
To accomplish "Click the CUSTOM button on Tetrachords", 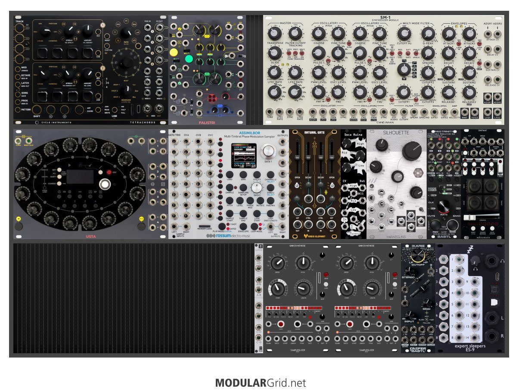I will [x=107, y=46].
